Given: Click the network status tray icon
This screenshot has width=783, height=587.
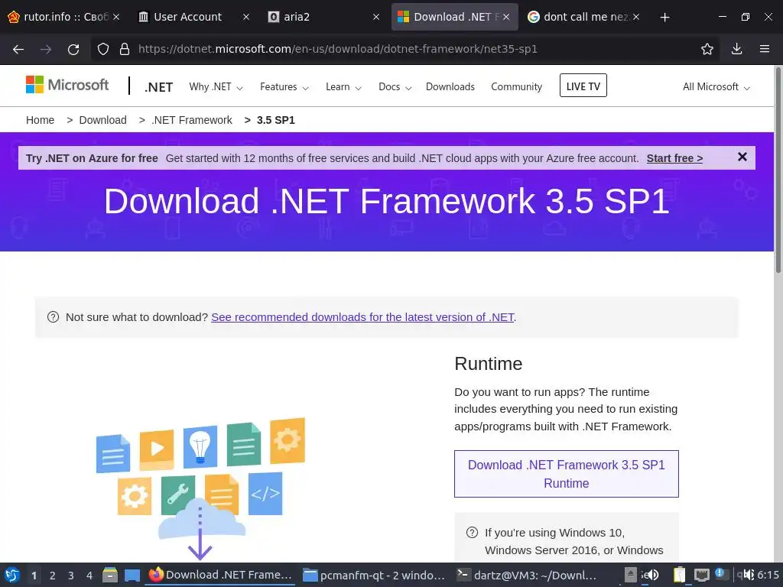Looking at the screenshot, I should [702, 575].
